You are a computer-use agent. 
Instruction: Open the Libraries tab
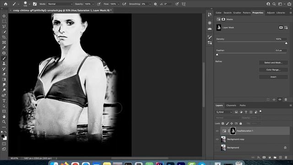(x=281, y=13)
